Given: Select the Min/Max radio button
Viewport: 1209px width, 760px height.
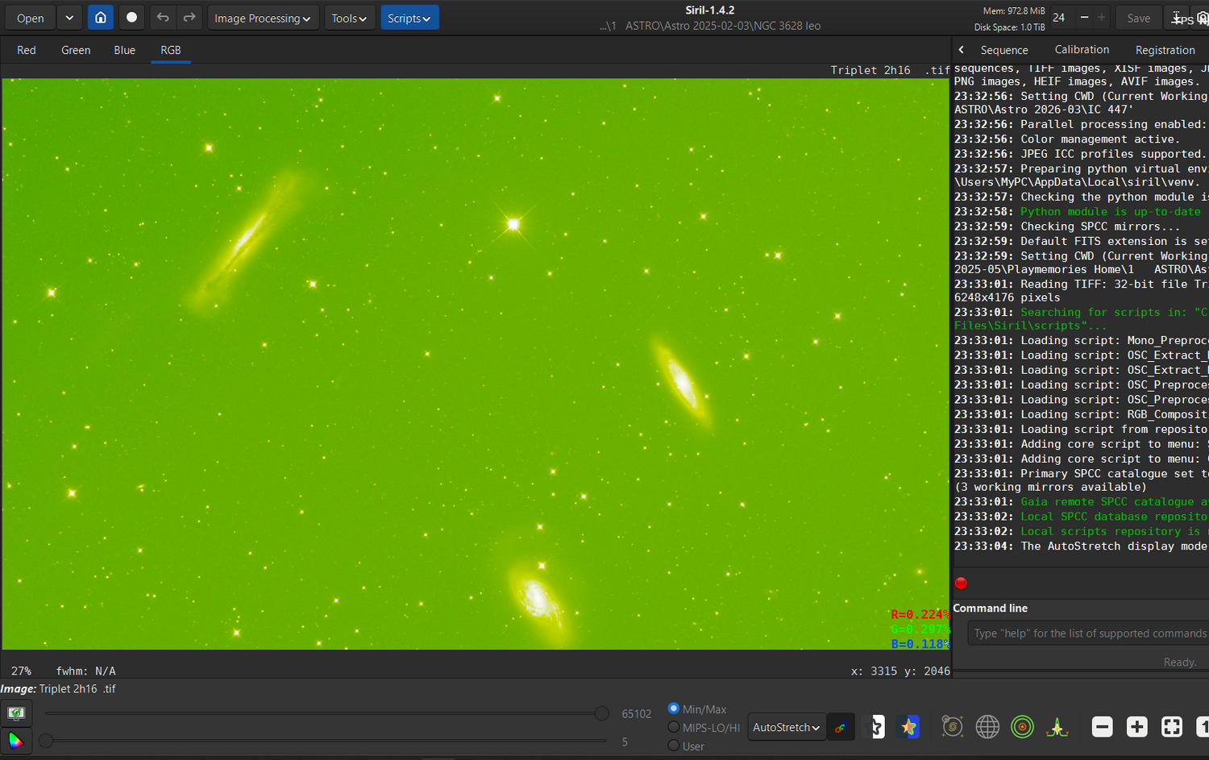Looking at the screenshot, I should [674, 709].
